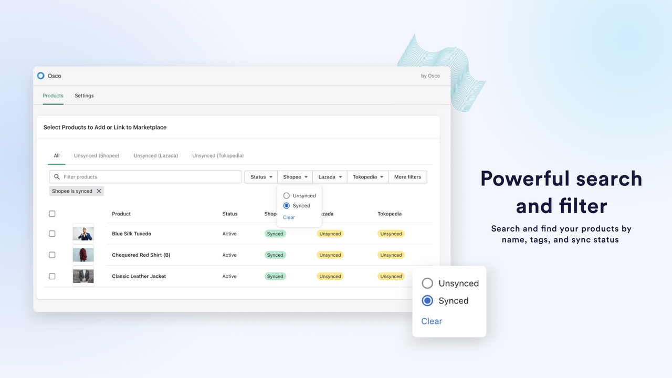Image resolution: width=672 pixels, height=378 pixels.
Task: Click the 'by Osco' label
Action: coord(430,76)
